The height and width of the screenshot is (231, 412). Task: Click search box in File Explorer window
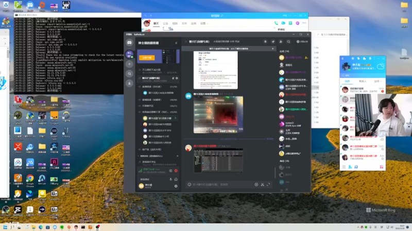coord(332,34)
